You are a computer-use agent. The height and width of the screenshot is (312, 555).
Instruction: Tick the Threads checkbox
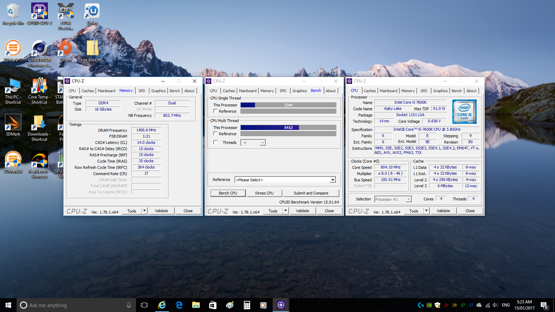[215, 142]
